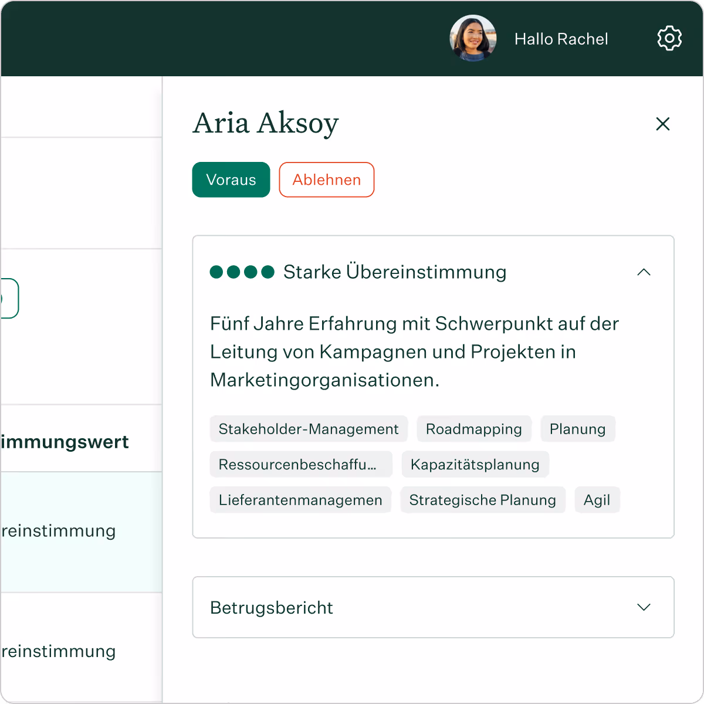
Task: Select the Lieferantenmanagemen tag
Action: point(300,500)
